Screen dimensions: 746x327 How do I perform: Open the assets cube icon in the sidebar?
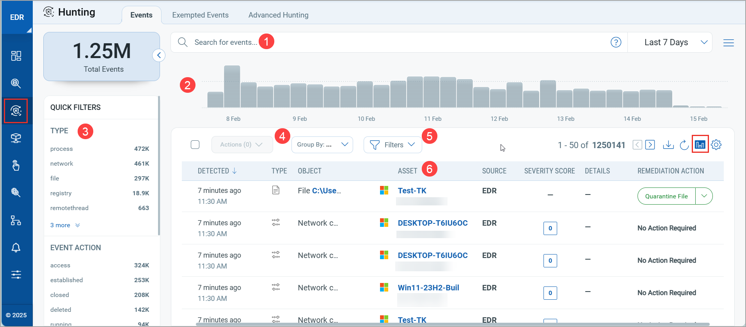coord(16,138)
